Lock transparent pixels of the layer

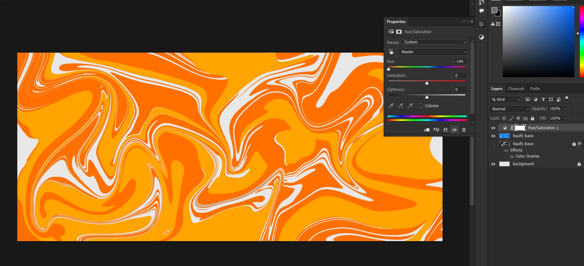pos(504,118)
